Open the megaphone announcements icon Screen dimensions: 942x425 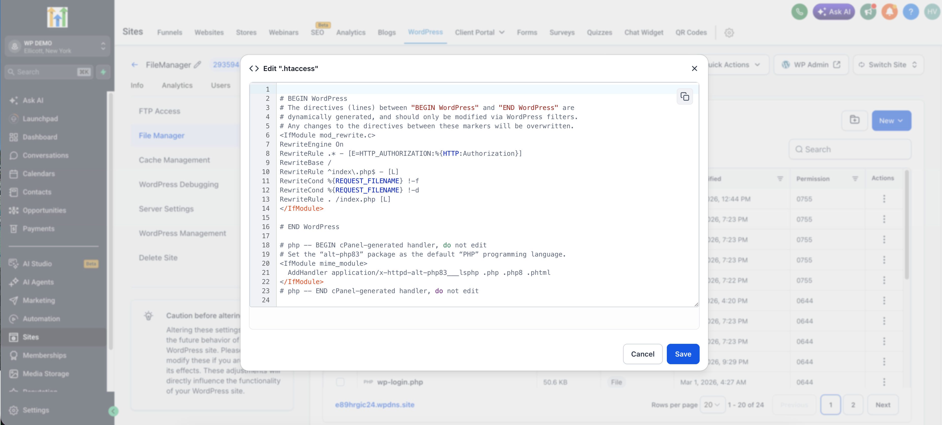(868, 12)
